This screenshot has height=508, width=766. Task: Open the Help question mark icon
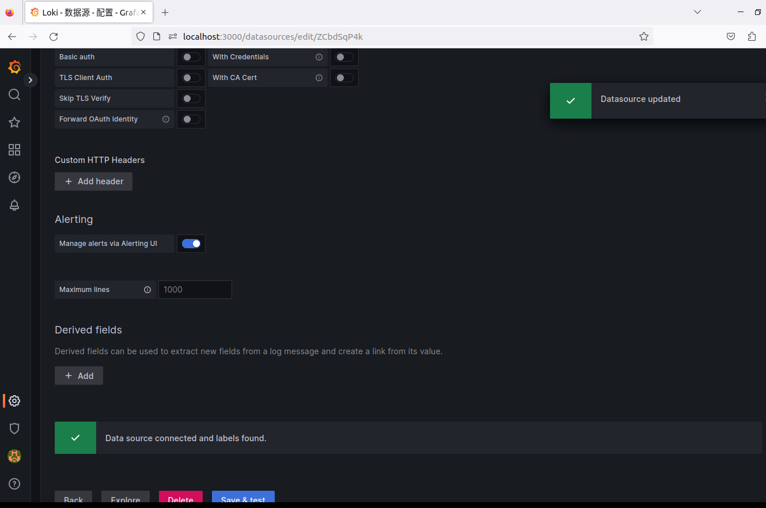14,484
